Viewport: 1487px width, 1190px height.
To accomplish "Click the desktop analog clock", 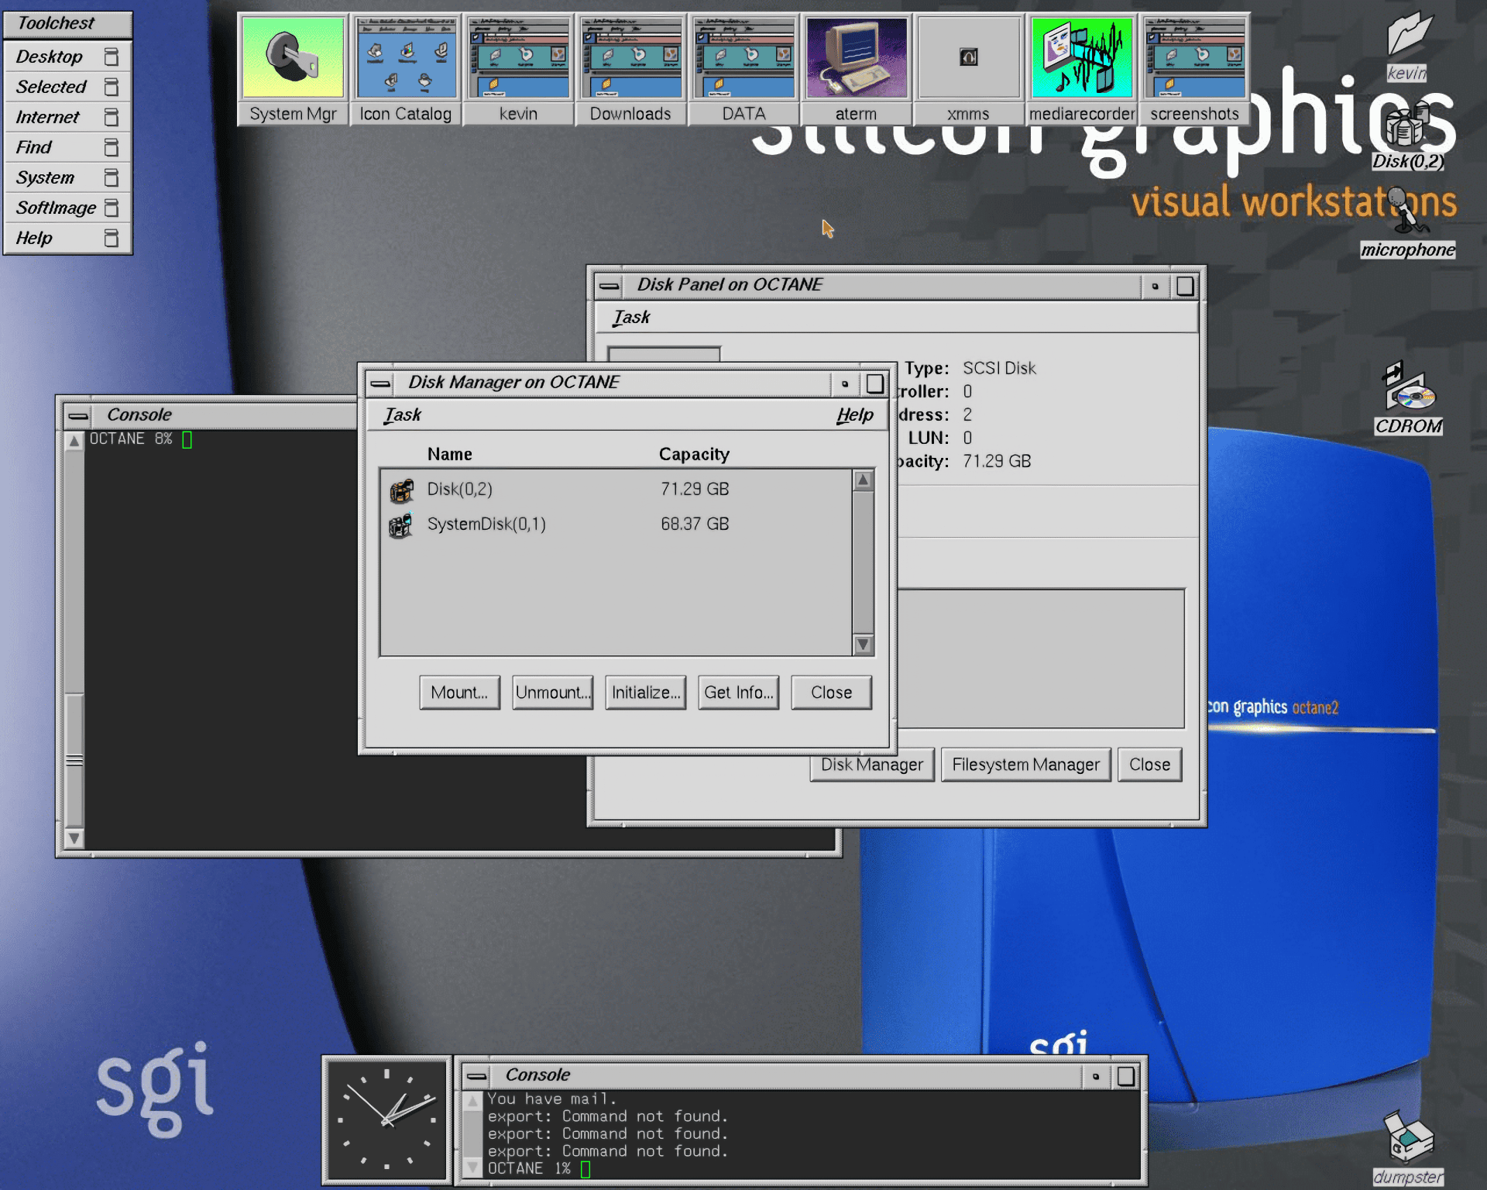I will [386, 1120].
